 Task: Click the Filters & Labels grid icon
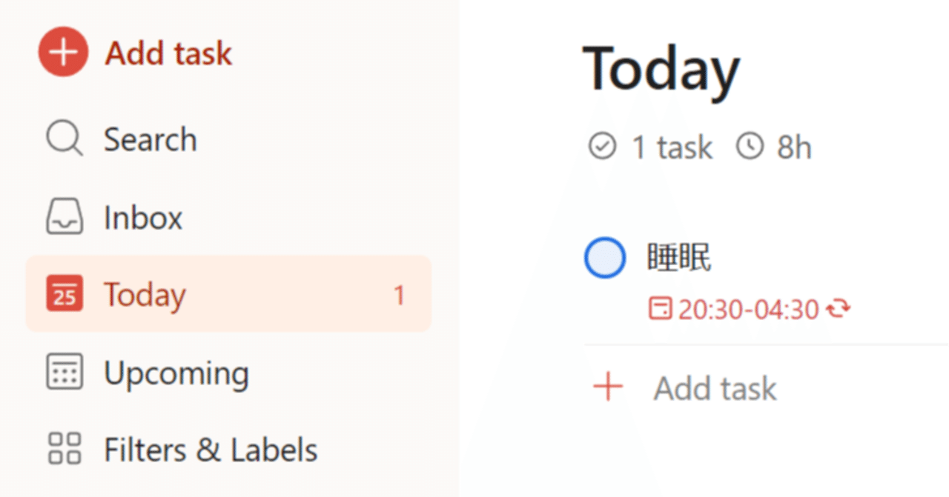pos(64,450)
